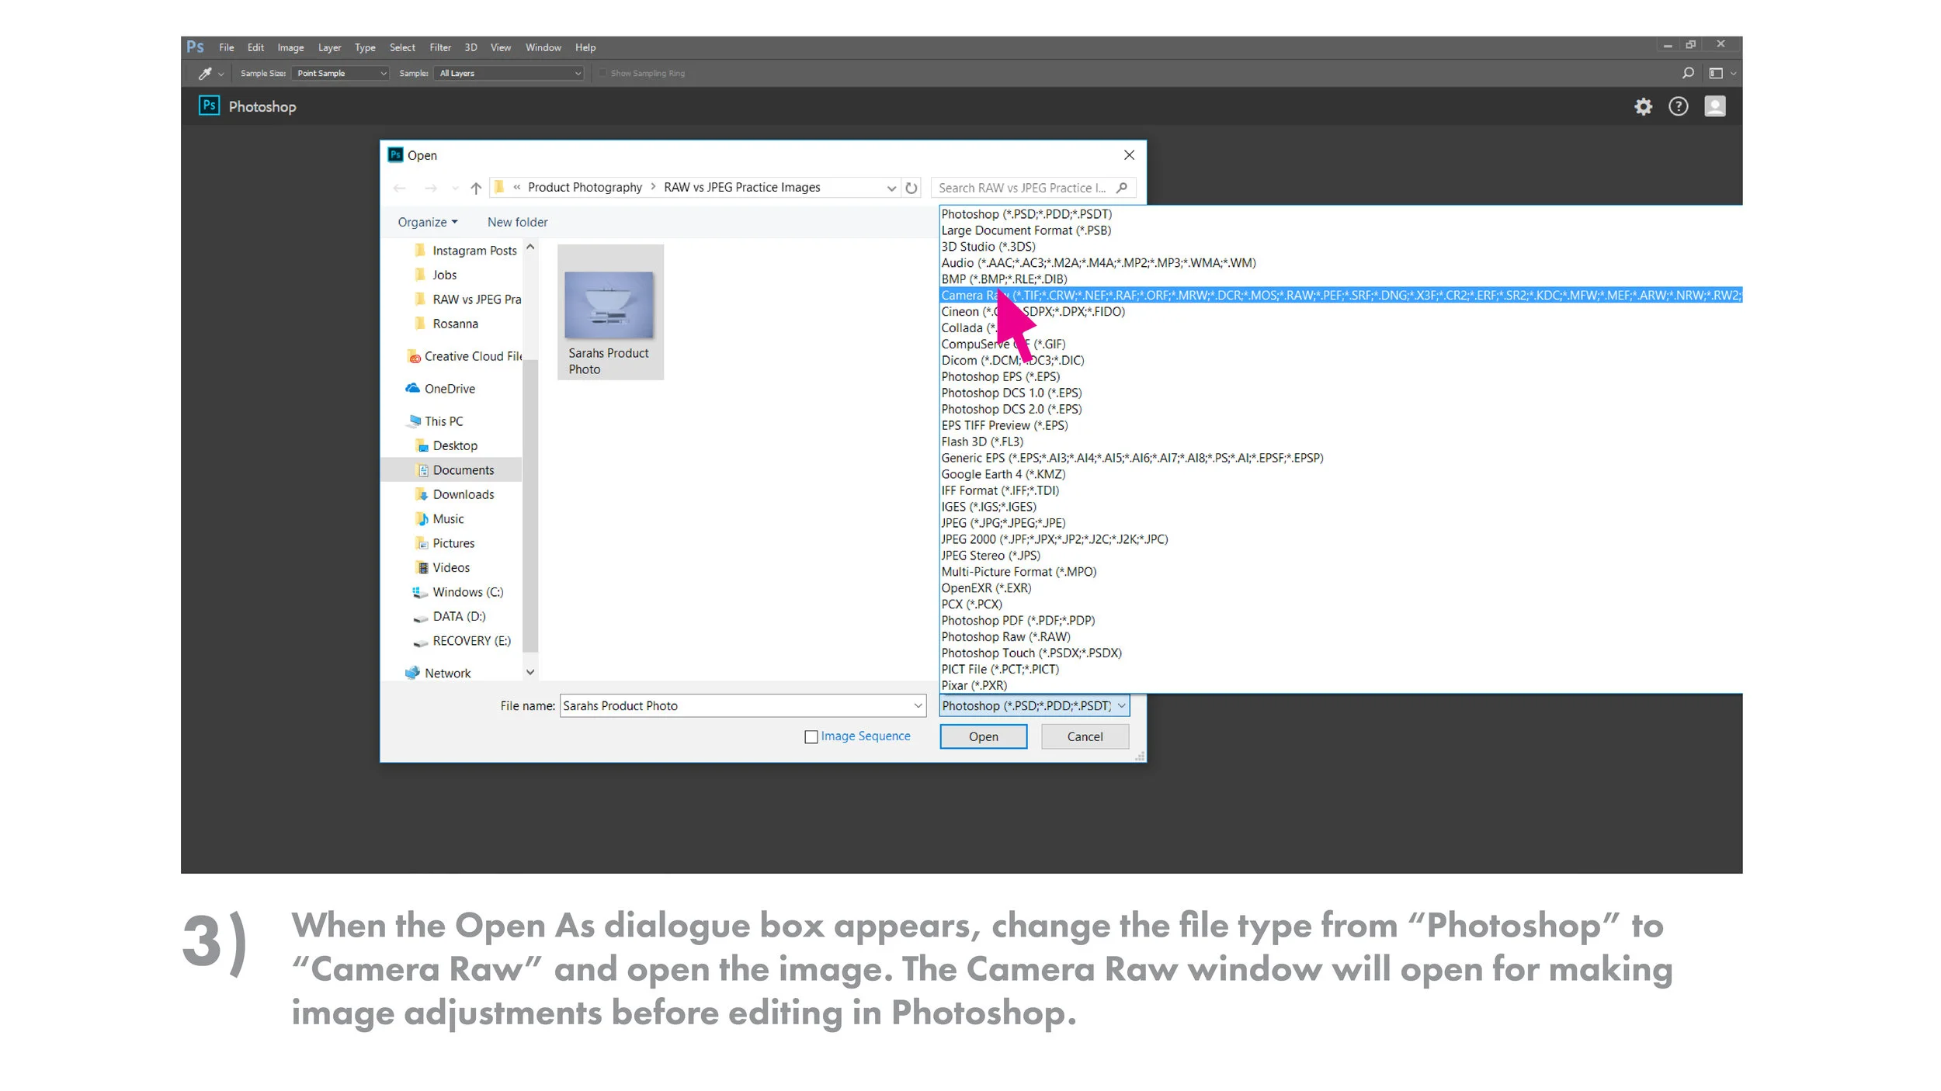This screenshot has width=1941, height=1091.
Task: Open the DATA (D:) drive
Action: tap(449, 617)
